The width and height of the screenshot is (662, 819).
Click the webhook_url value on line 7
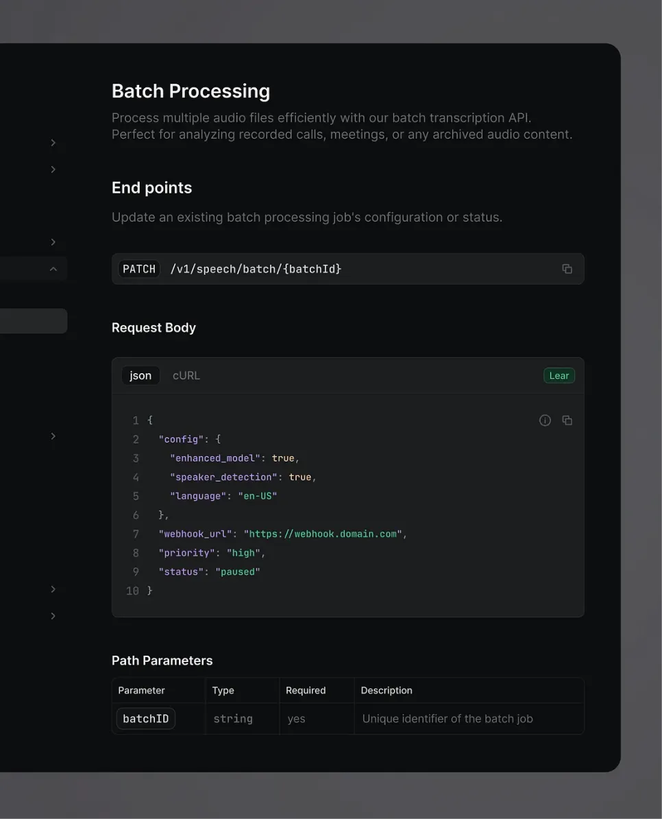323,533
